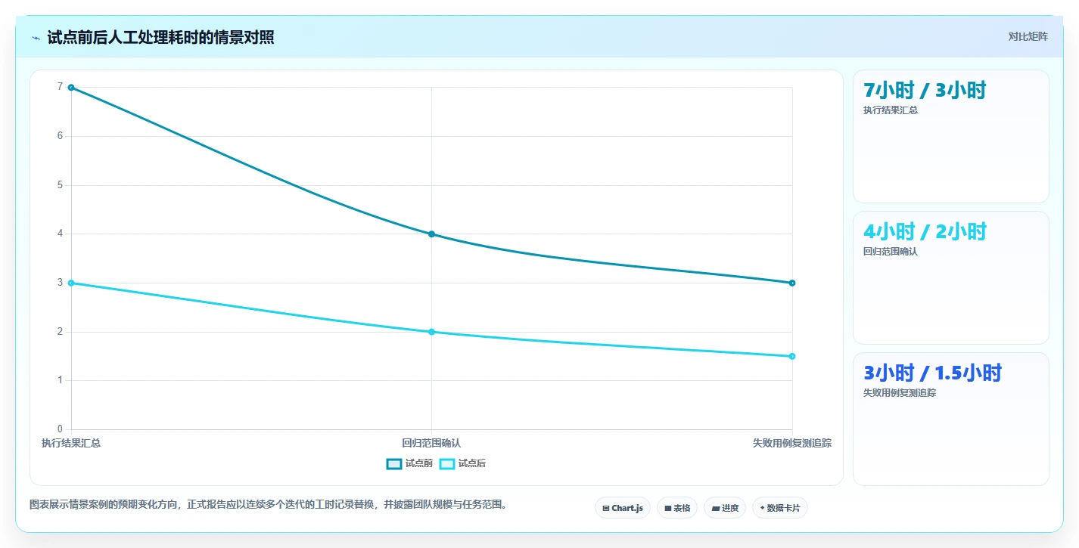Click the x-axis label 失败用例复测追踪
Screen dimensions: 1079x548
[792, 443]
